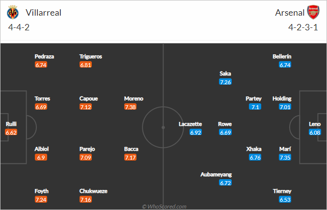Select Moreno's 7.38 rating badge
Image resolution: width=327 pixels, height=210 pixels.
click(130, 107)
